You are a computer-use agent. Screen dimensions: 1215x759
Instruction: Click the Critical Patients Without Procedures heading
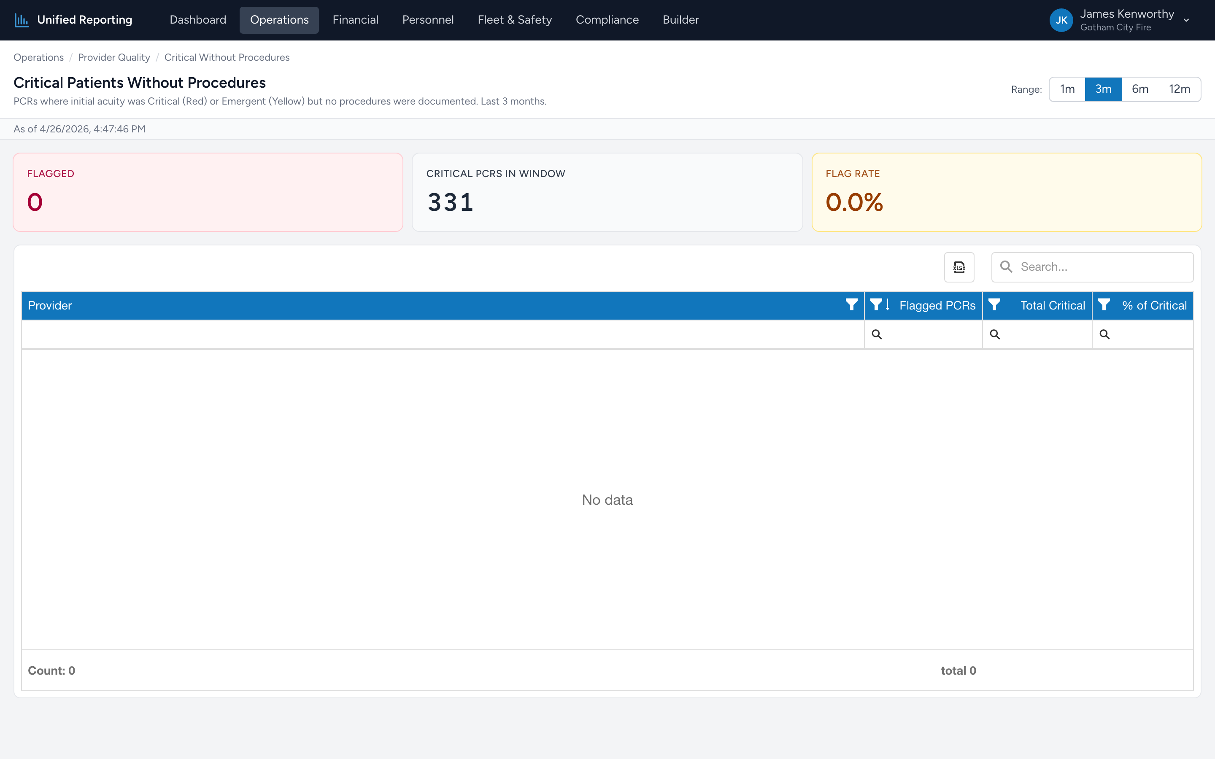(140, 83)
